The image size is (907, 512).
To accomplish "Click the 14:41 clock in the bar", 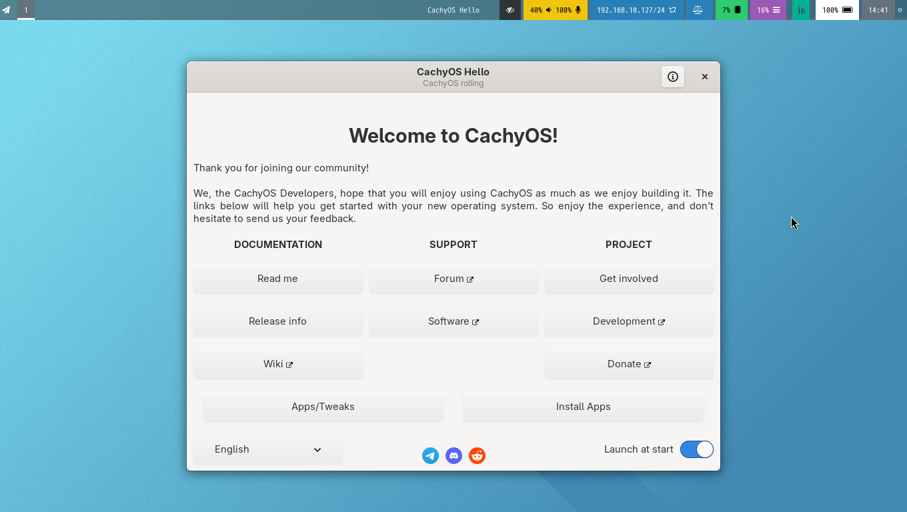I will pos(878,10).
